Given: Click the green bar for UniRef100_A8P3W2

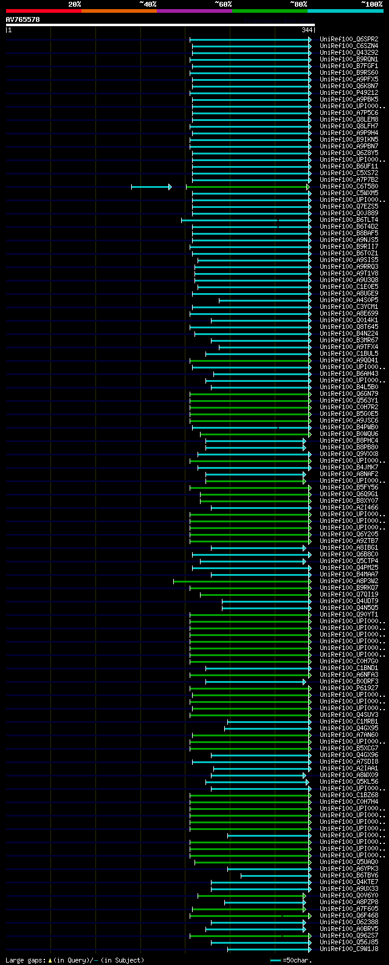Looking at the screenshot, I should [243, 581].
